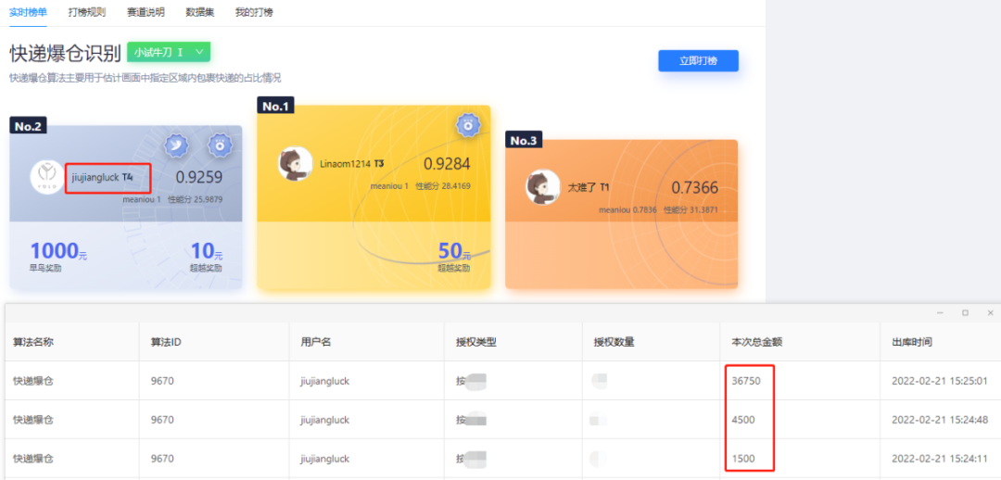Screen dimensions: 1001x480
Task: Click the 1000元 早鸟奖励 amount
Action: click(58, 251)
